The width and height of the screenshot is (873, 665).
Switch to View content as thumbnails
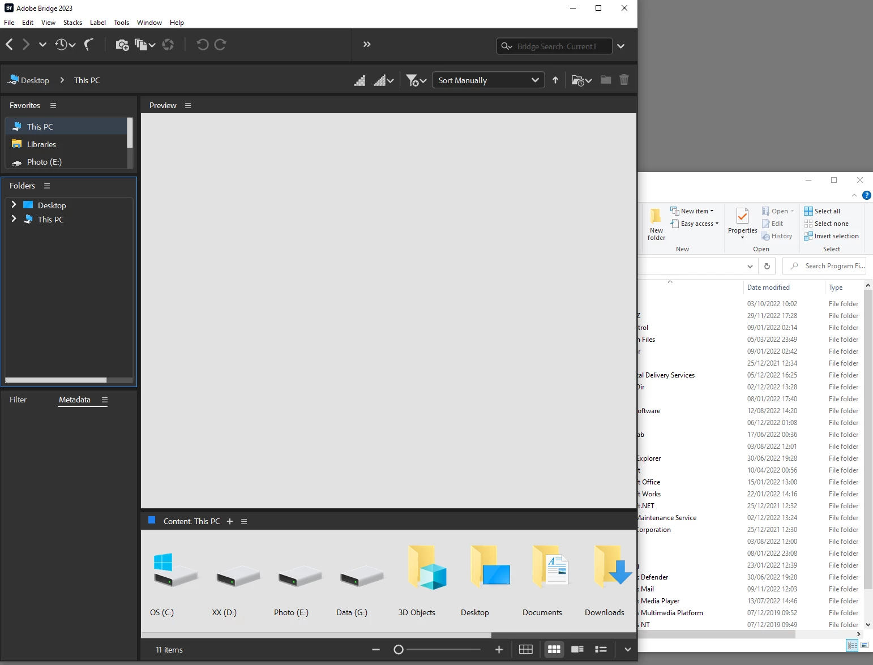click(x=554, y=649)
